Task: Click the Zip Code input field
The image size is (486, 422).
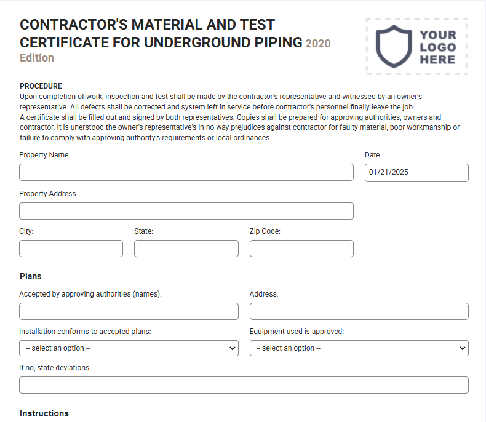Action: click(301, 249)
